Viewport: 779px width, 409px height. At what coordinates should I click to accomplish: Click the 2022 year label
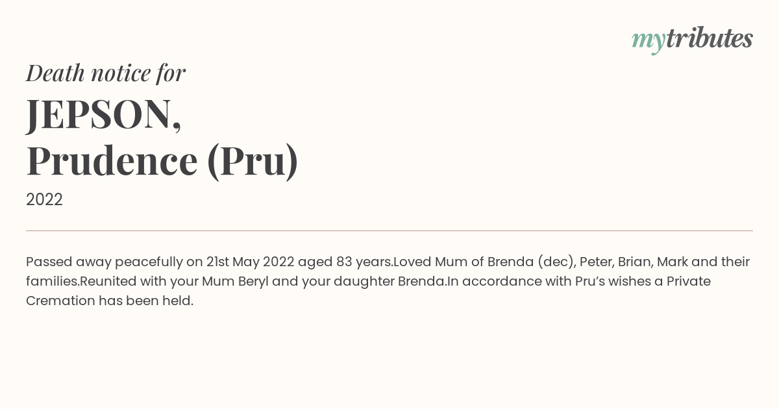pos(44,200)
